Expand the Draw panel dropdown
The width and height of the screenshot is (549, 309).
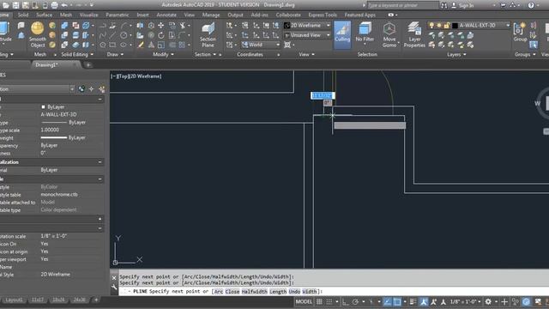click(x=115, y=54)
